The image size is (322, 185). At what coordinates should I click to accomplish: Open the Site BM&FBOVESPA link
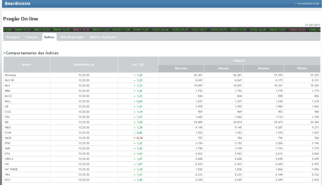click(x=308, y=4)
